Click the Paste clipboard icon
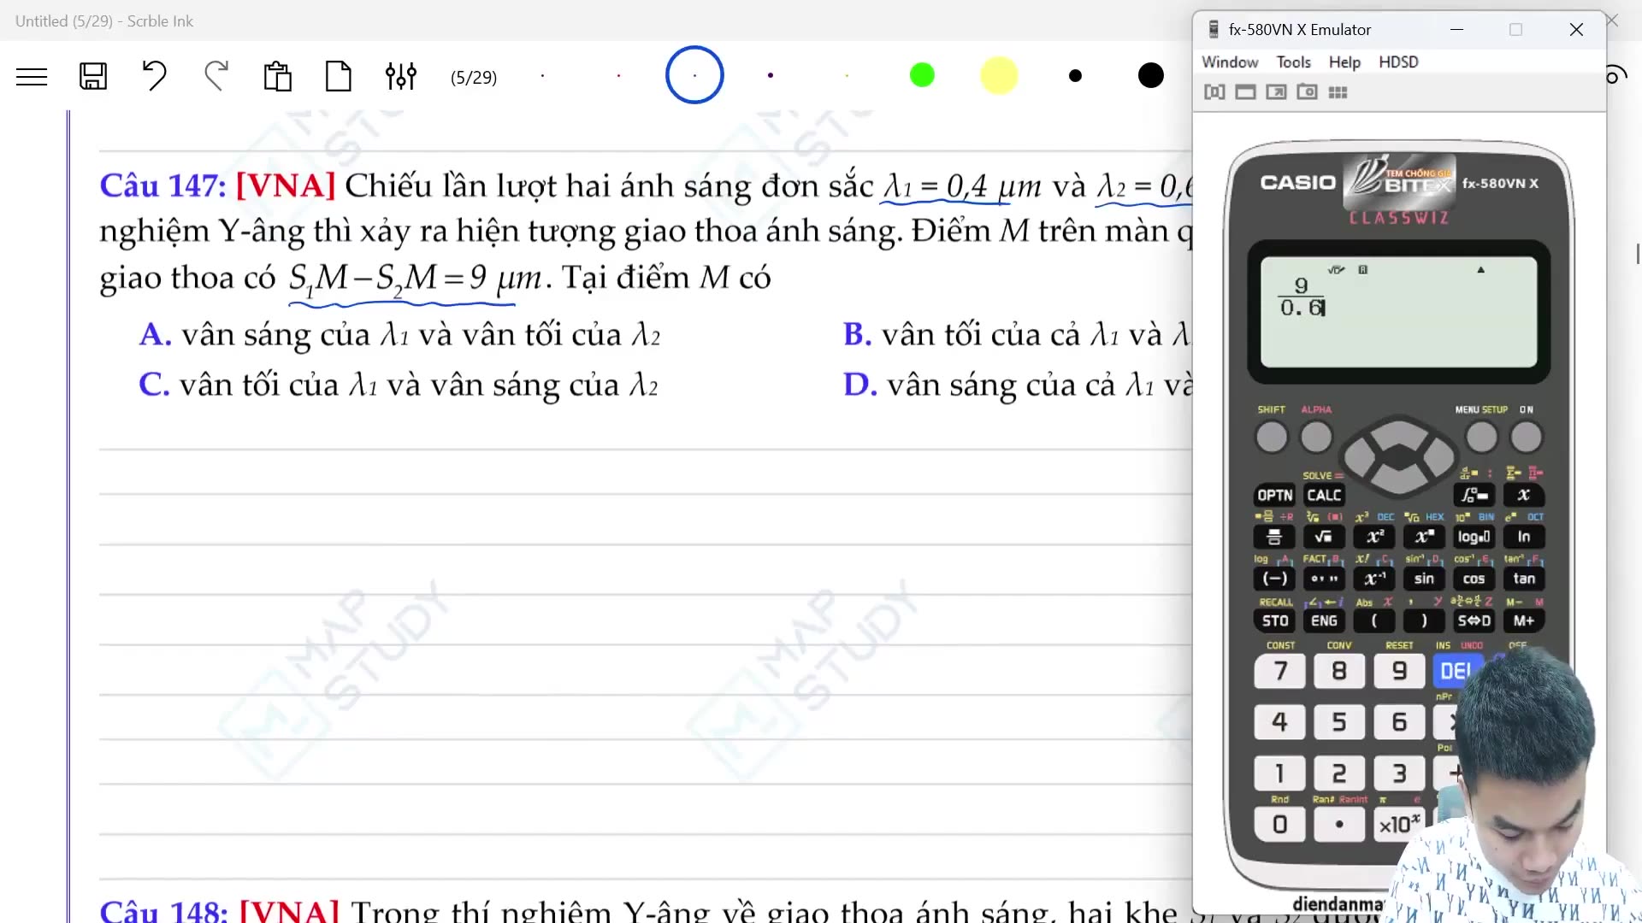Screen dimensions: 1642x923 coord(277,76)
